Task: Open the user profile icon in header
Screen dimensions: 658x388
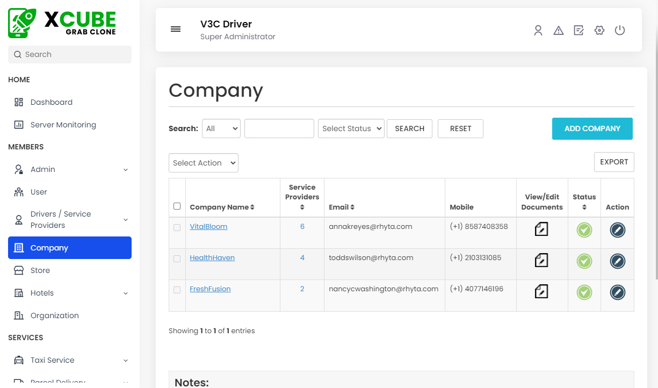Action: (x=538, y=31)
